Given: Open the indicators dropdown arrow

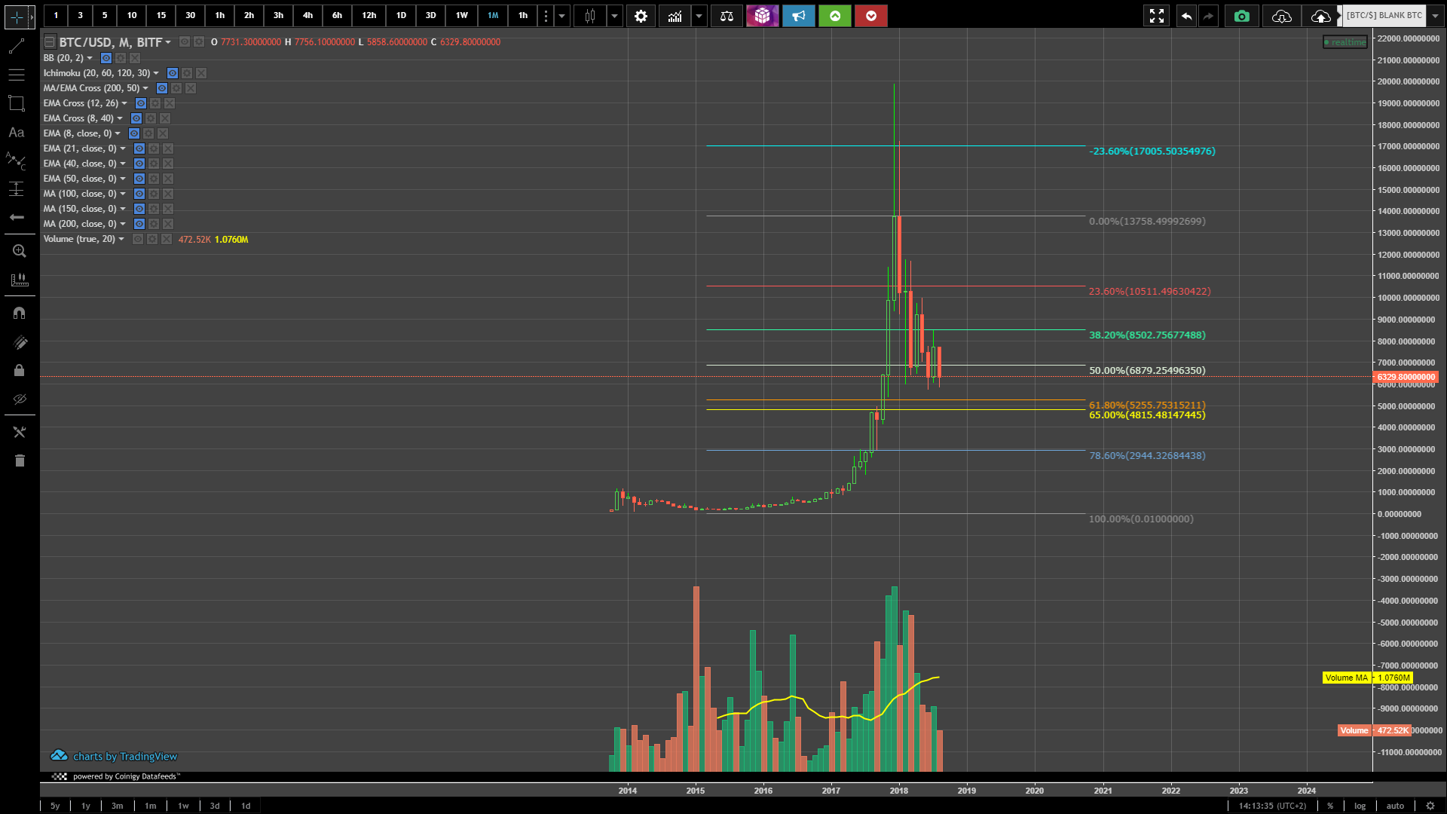Looking at the screenshot, I should pos(699,16).
